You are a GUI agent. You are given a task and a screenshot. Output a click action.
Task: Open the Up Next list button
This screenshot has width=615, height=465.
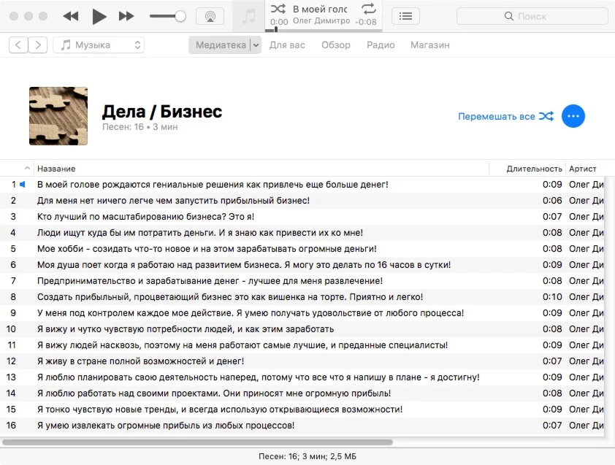click(x=405, y=16)
